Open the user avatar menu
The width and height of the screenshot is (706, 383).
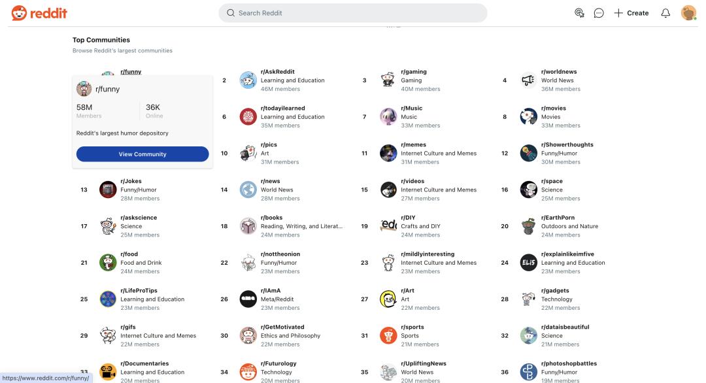tap(688, 13)
